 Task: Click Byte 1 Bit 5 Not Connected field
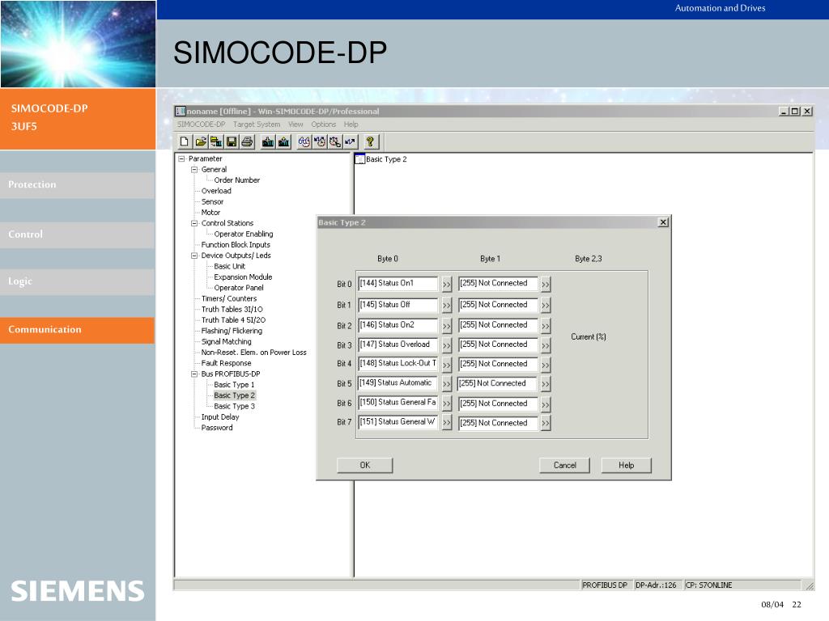[x=497, y=384]
